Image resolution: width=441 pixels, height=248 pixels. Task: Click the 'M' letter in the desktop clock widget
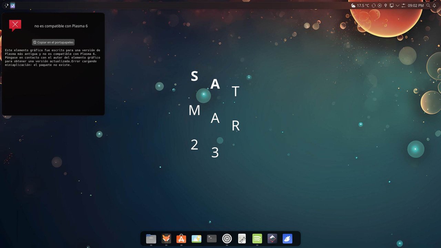click(194, 111)
